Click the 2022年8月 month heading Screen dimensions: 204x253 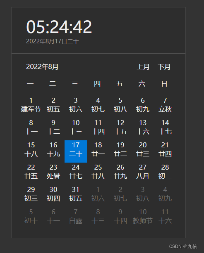(x=42, y=66)
